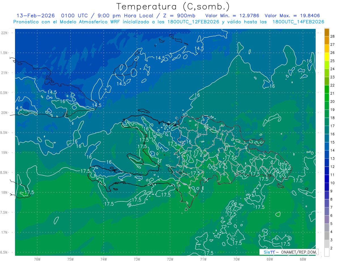Click the 3 label on the color scale
The image size is (340, 263).
coord(331,240)
